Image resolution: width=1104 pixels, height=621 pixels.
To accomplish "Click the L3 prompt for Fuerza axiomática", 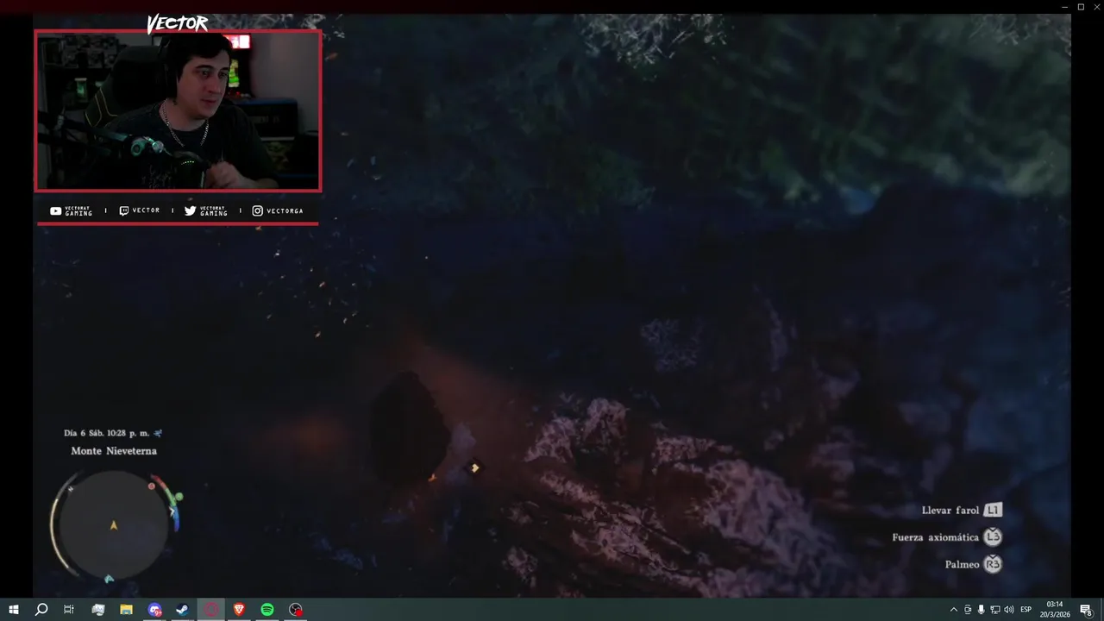I will tap(993, 537).
